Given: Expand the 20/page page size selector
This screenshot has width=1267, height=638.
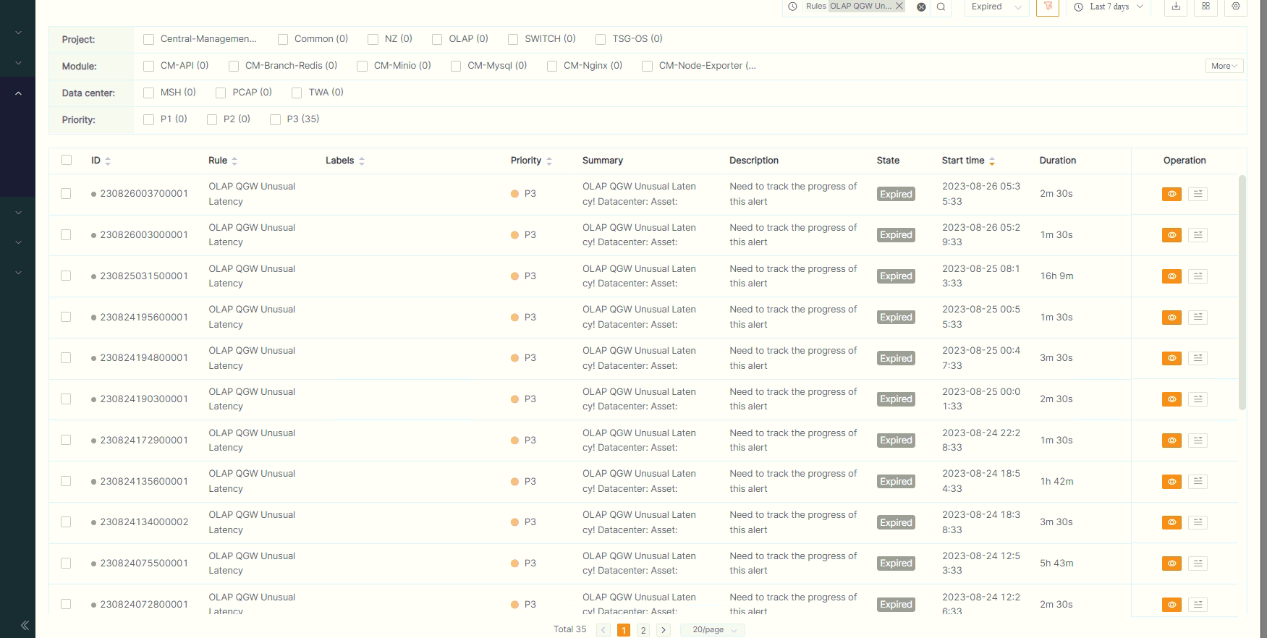Looking at the screenshot, I should tap(713, 630).
